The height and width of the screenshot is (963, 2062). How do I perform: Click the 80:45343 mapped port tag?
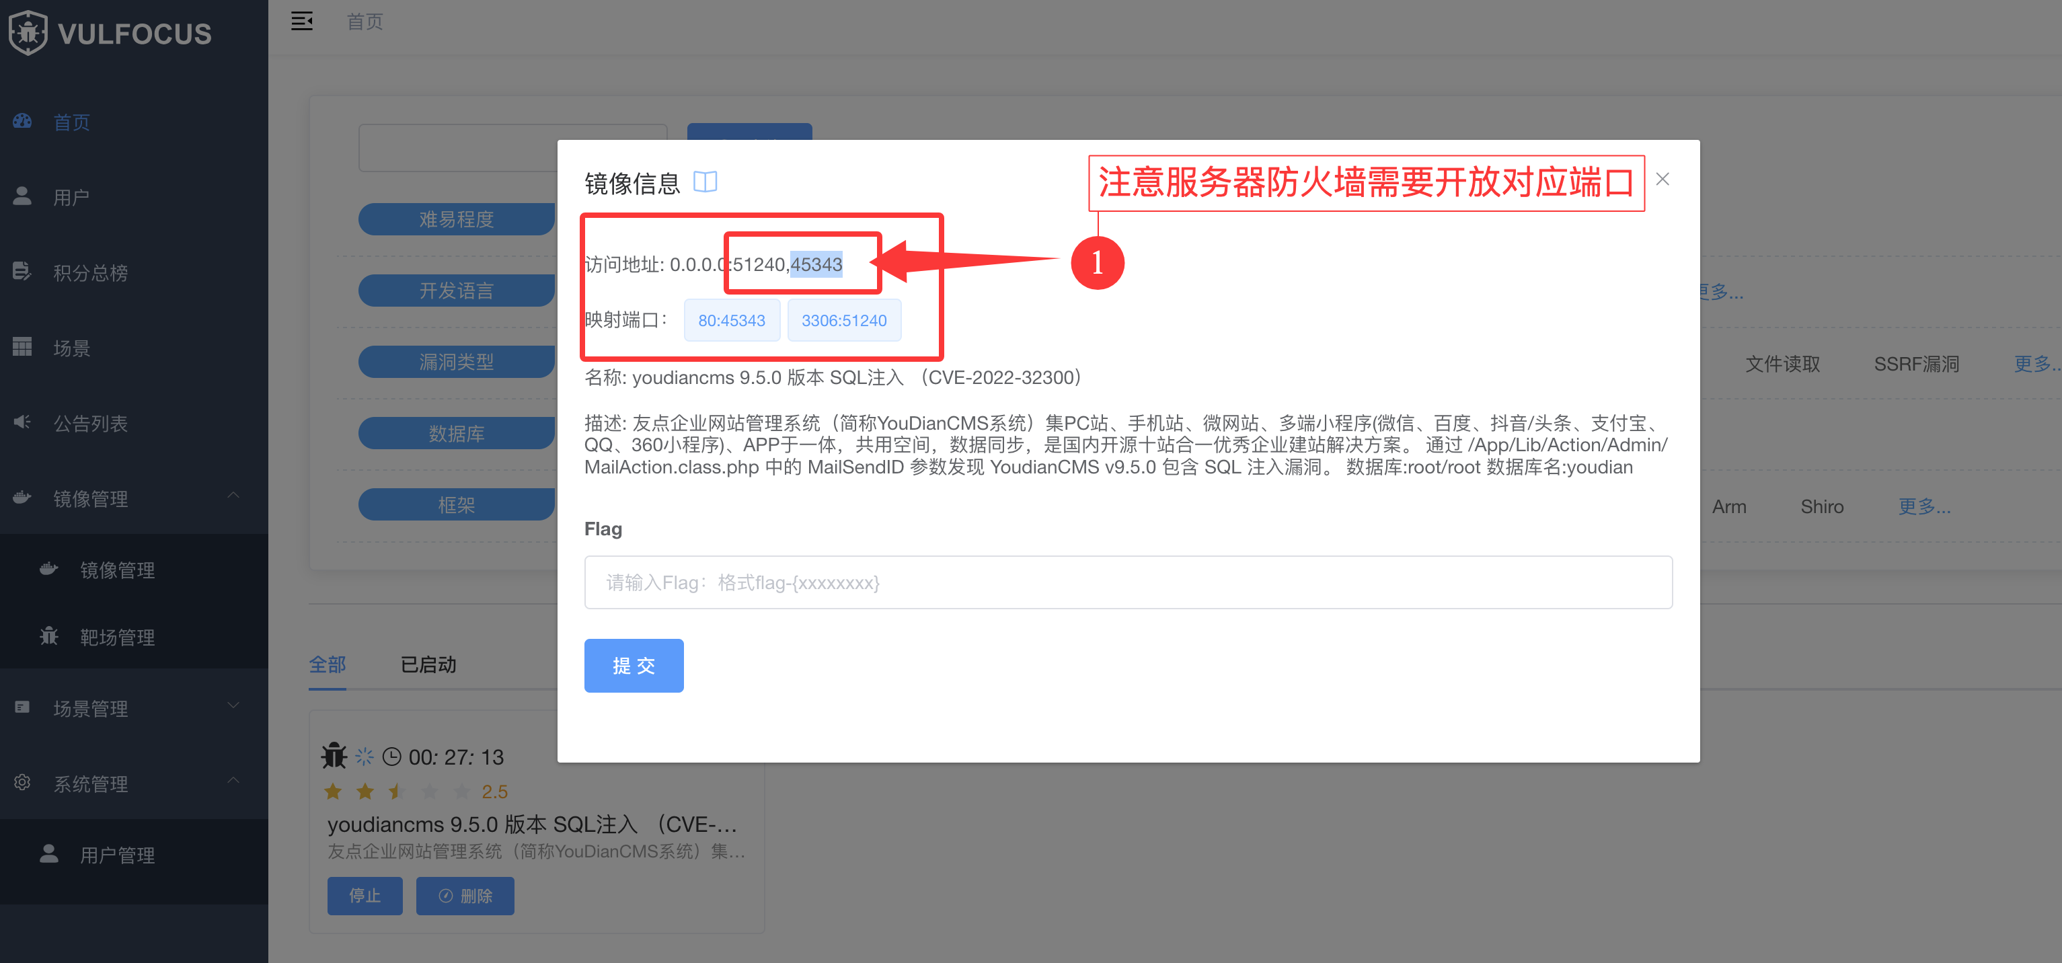[x=731, y=320]
